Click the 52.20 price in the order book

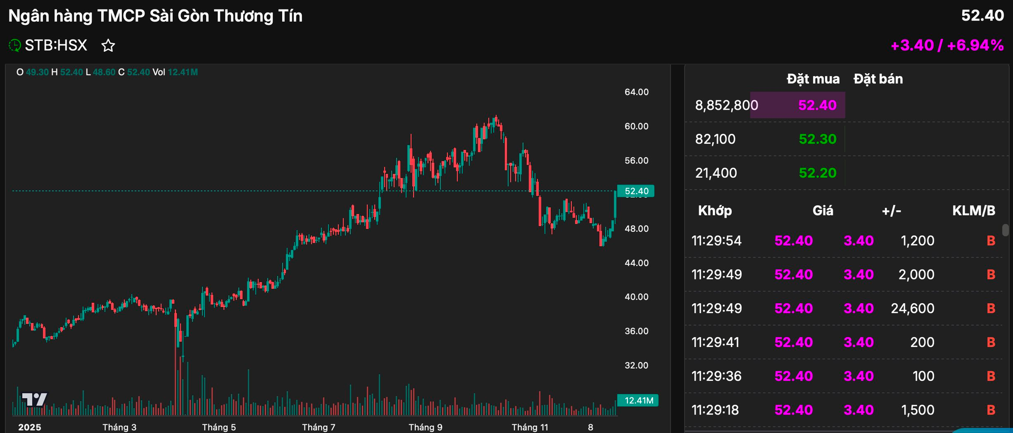[x=817, y=173]
